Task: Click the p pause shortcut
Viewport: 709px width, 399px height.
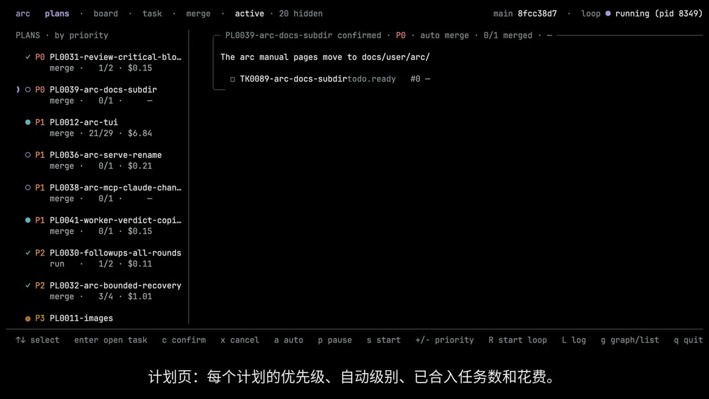Action: click(x=335, y=340)
